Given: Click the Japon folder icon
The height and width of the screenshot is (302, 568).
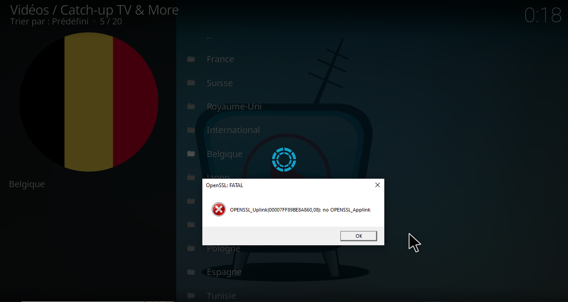Looking at the screenshot, I should [x=191, y=177].
